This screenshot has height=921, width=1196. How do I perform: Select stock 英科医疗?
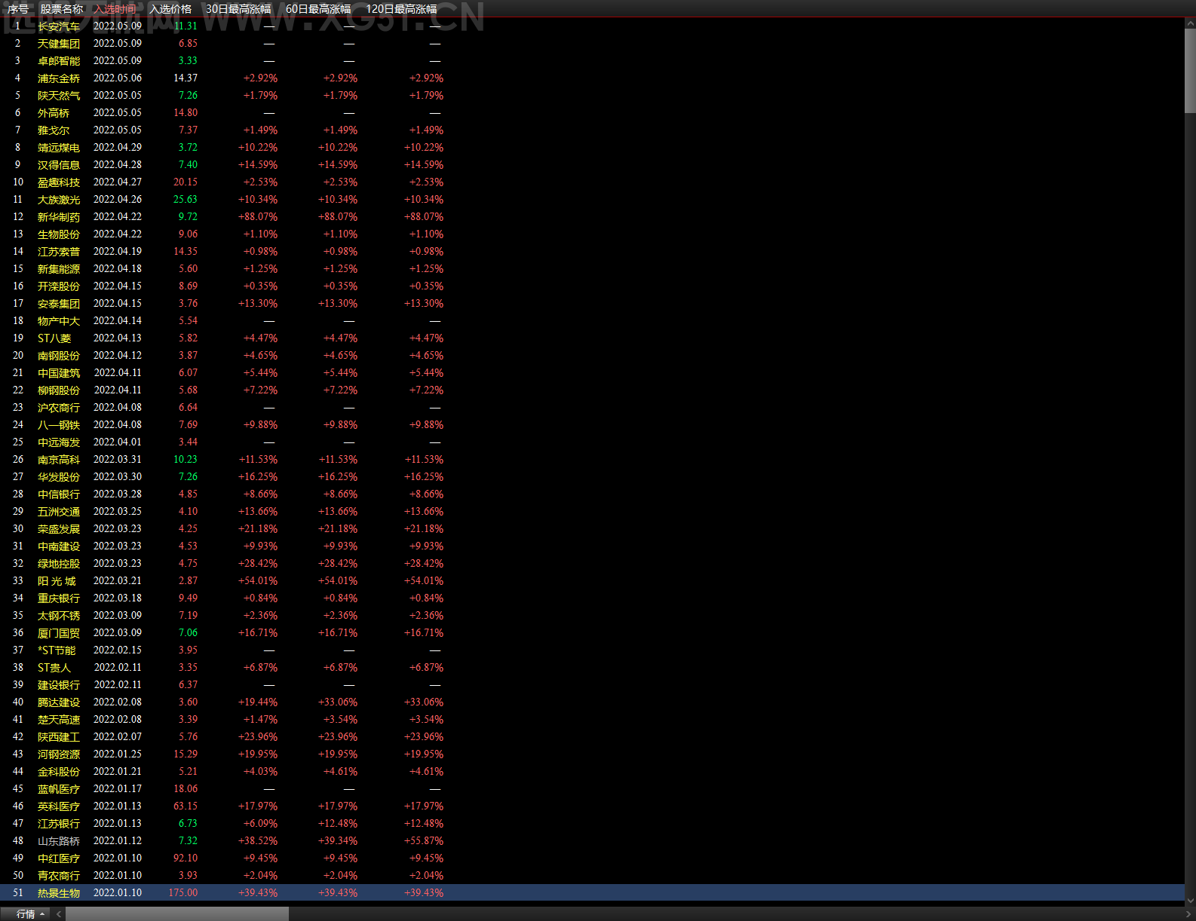click(x=59, y=806)
